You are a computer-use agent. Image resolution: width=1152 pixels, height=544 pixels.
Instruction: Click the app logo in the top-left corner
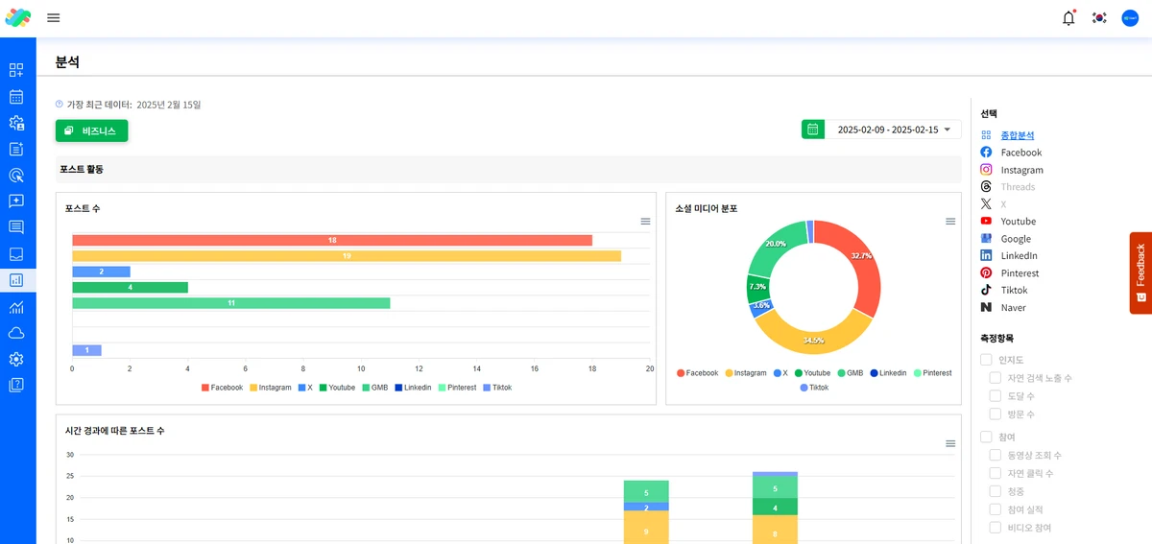click(18, 17)
